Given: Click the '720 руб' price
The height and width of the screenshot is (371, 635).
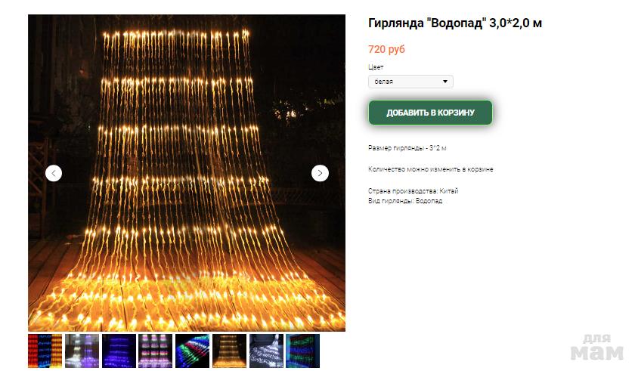Looking at the screenshot, I should (x=386, y=49).
